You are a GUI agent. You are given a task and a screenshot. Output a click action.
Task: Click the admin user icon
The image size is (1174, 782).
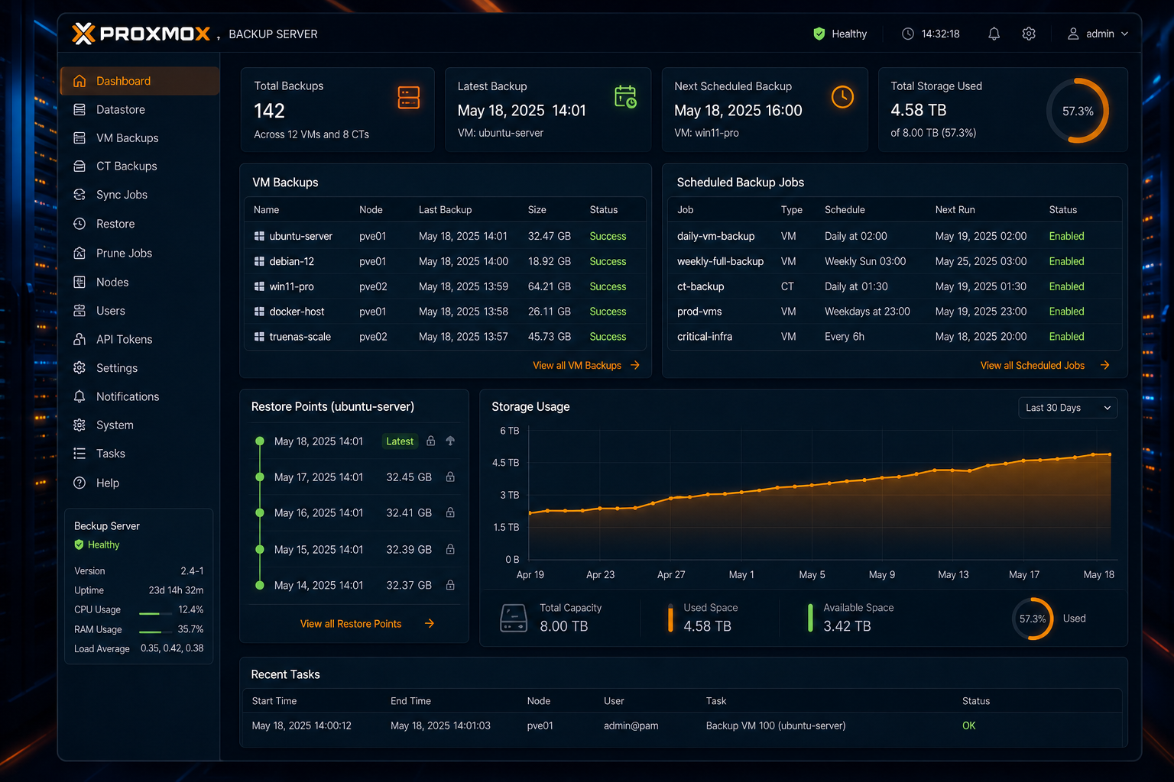(x=1073, y=34)
